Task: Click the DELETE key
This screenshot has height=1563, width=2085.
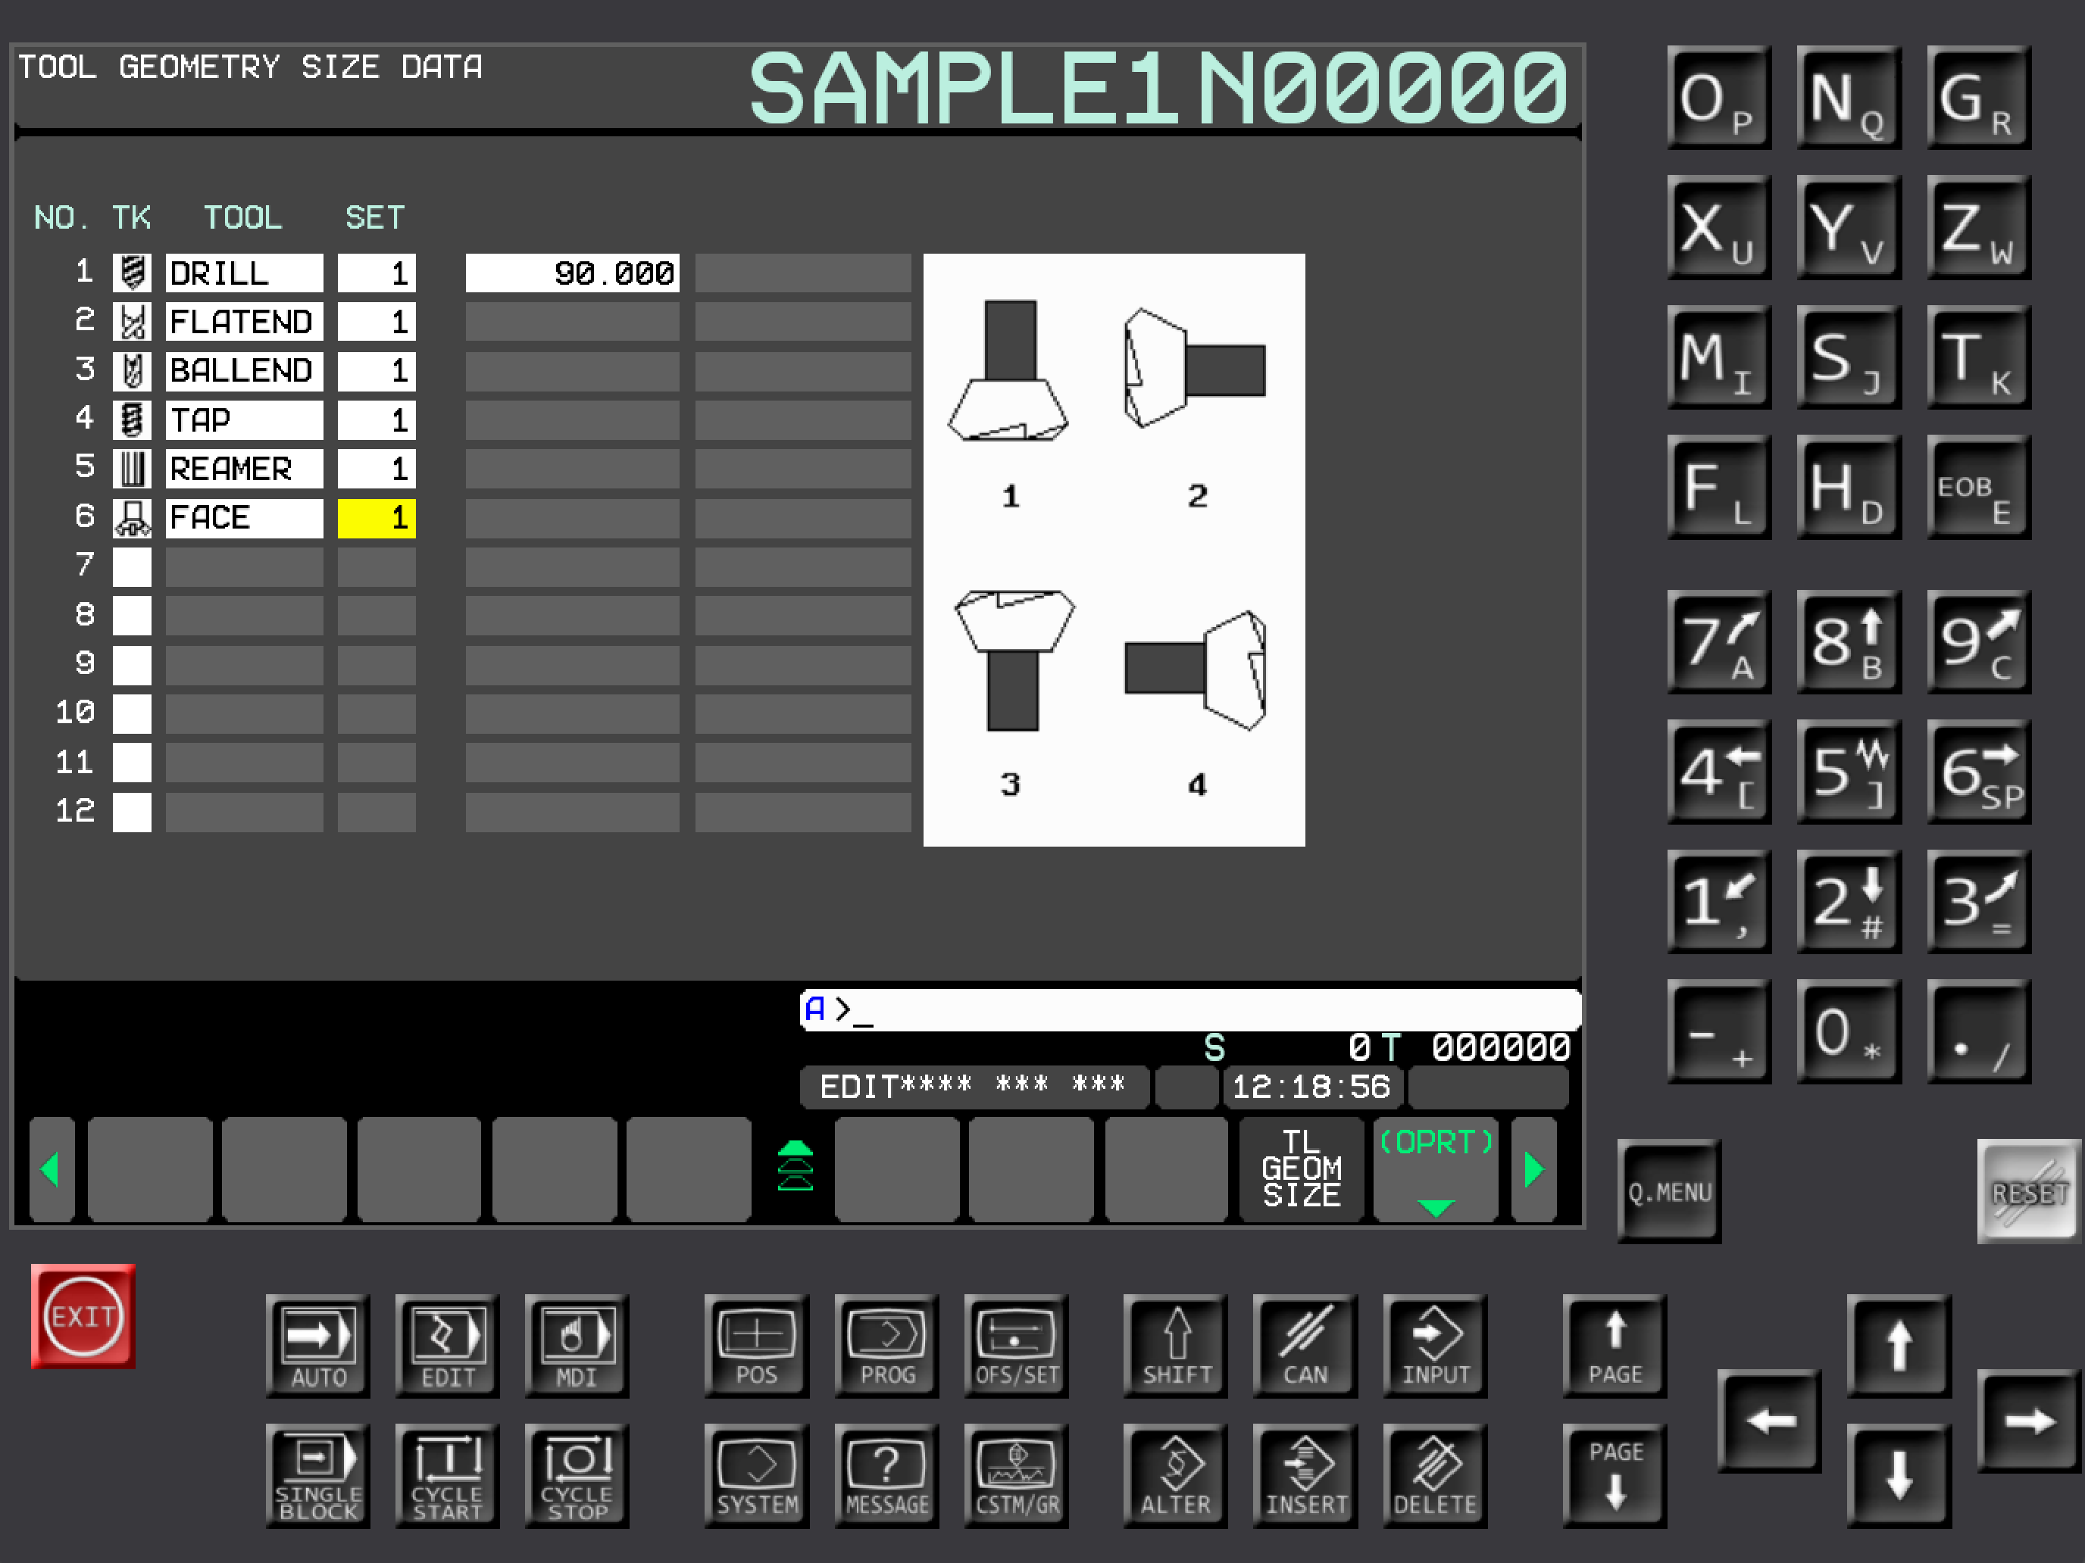Action: [x=1436, y=1475]
